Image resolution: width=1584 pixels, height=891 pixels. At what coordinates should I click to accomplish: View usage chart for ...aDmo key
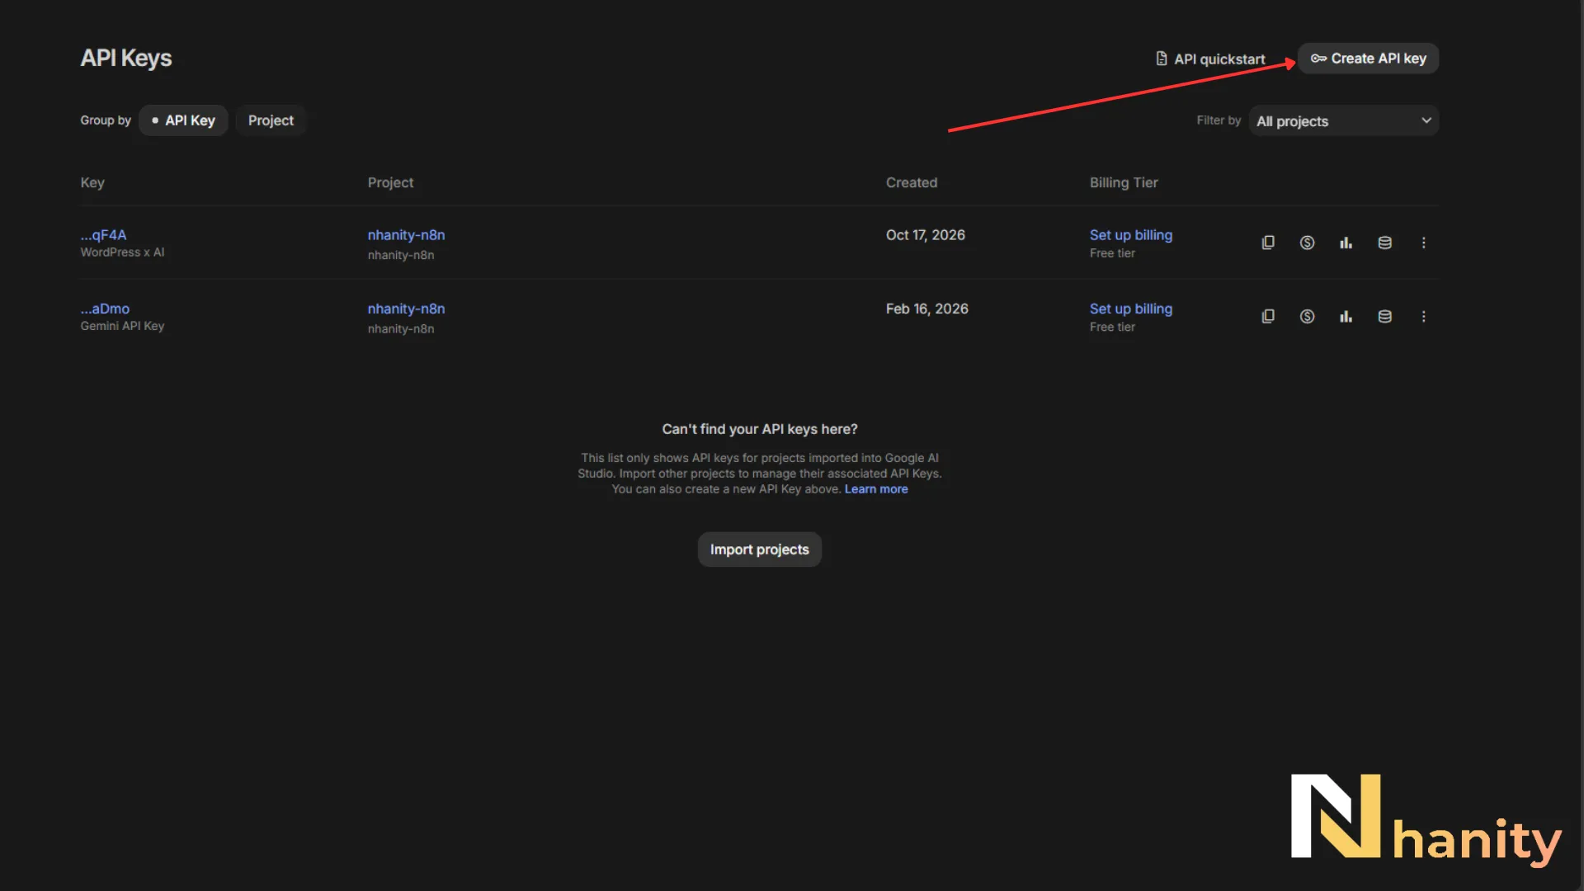1346,316
